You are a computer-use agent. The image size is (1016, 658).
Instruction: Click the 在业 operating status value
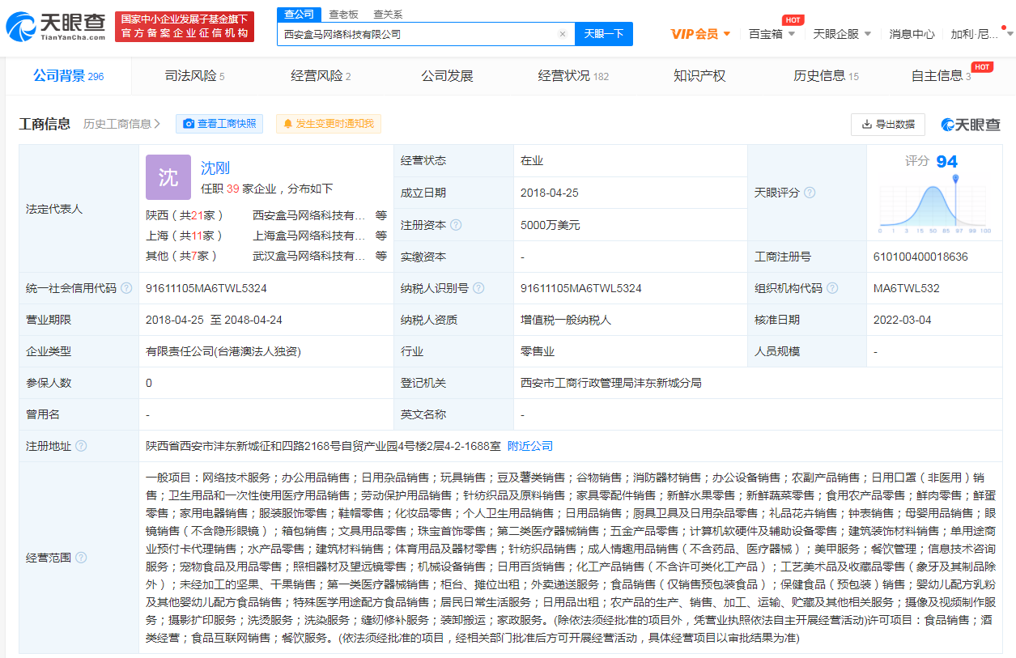[x=532, y=161]
